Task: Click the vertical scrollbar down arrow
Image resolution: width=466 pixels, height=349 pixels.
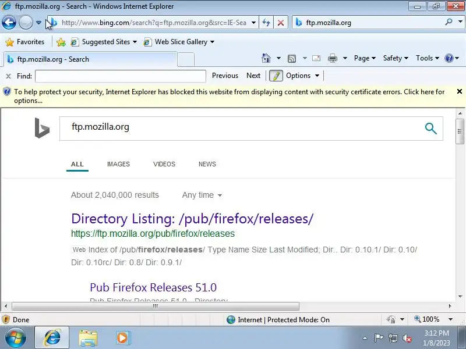Action: pyautogui.click(x=460, y=296)
